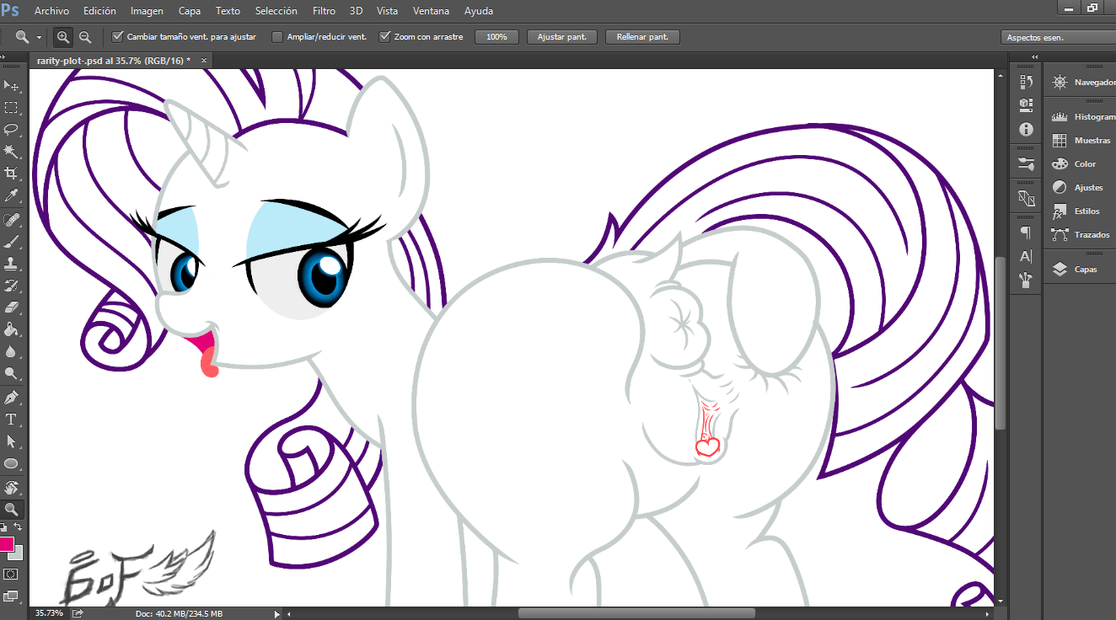
Task: Open the Muestras swatches panel
Action: pos(1081,141)
